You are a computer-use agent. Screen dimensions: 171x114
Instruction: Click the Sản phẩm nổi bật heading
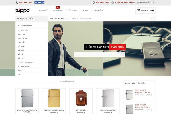pos(67,82)
